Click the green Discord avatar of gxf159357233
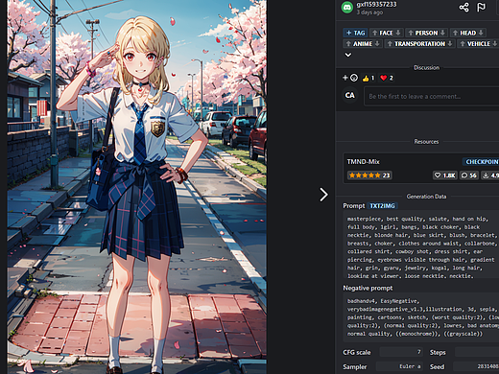The height and width of the screenshot is (374, 499). pyautogui.click(x=347, y=7)
